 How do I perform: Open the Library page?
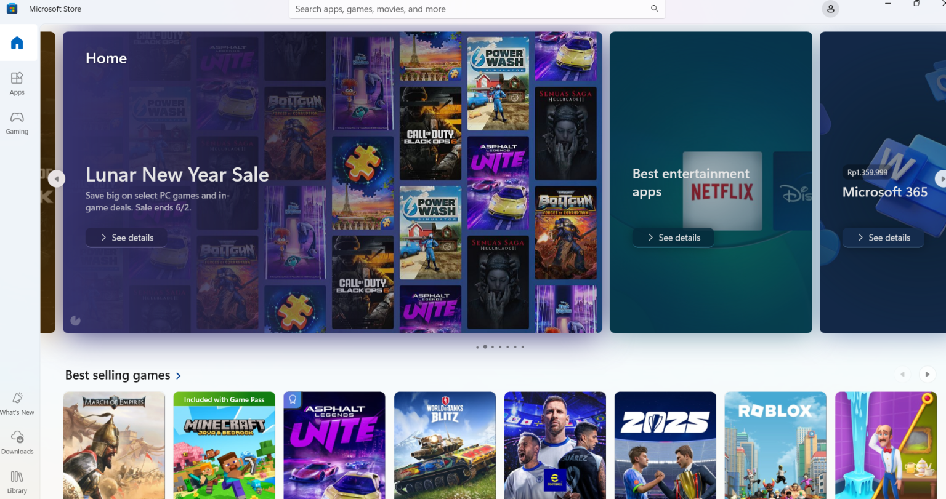(17, 481)
